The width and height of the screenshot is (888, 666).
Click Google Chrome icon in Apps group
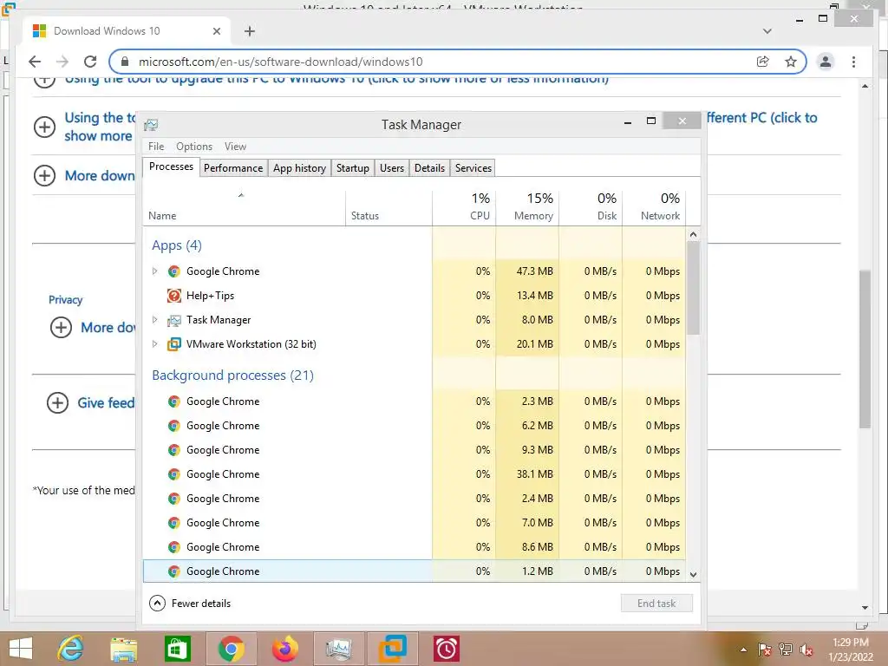173,271
